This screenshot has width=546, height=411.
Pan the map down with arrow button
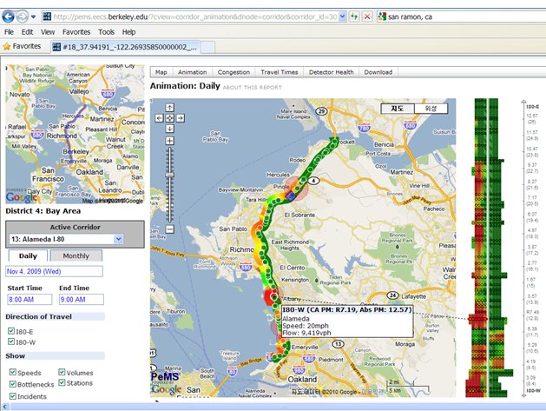171,127
